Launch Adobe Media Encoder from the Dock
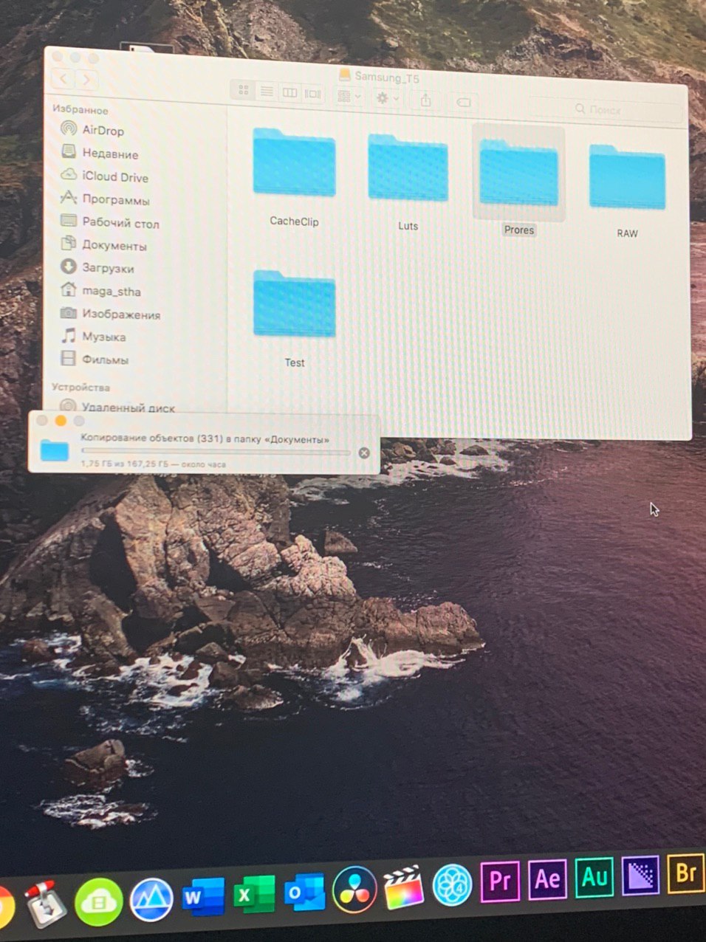 640,875
